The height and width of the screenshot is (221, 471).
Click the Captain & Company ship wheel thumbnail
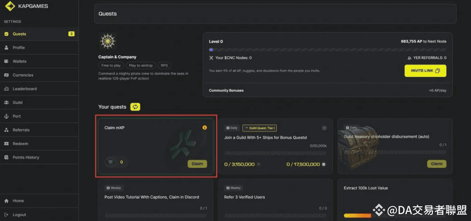coord(108,41)
